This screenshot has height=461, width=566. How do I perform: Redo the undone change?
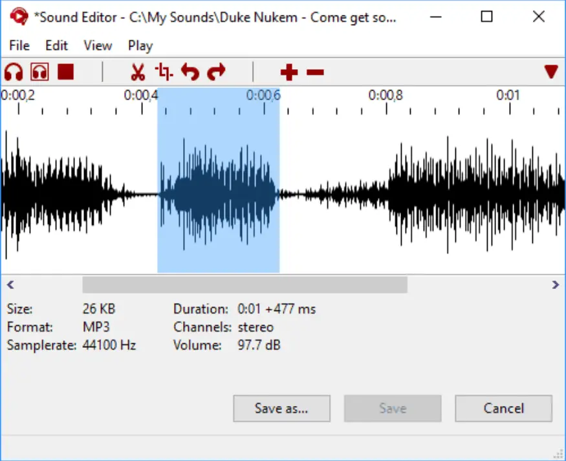point(216,72)
